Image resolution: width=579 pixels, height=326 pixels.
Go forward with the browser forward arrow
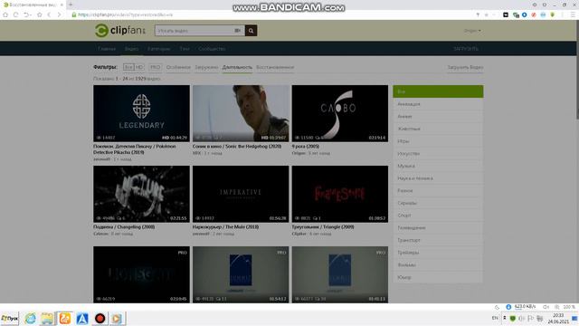pos(59,14)
